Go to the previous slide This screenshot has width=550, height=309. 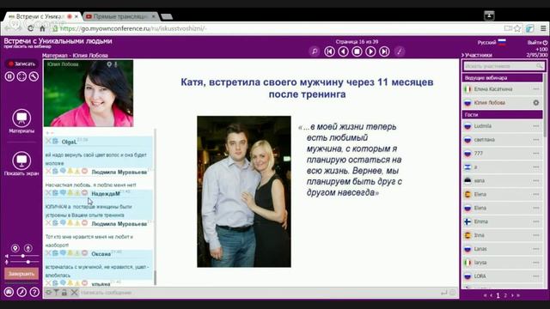[x=343, y=51]
